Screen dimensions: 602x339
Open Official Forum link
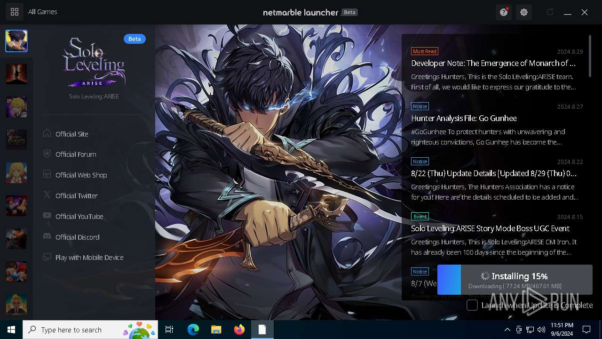click(x=76, y=154)
